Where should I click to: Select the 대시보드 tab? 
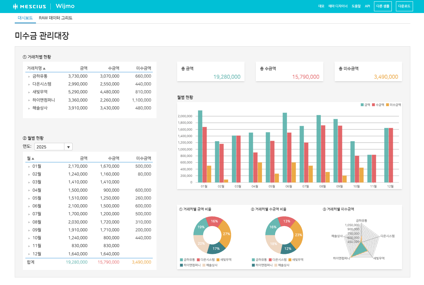click(x=25, y=18)
